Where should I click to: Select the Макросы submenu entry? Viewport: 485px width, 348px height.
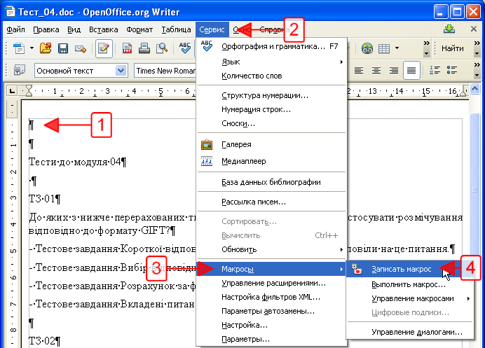tap(271, 269)
